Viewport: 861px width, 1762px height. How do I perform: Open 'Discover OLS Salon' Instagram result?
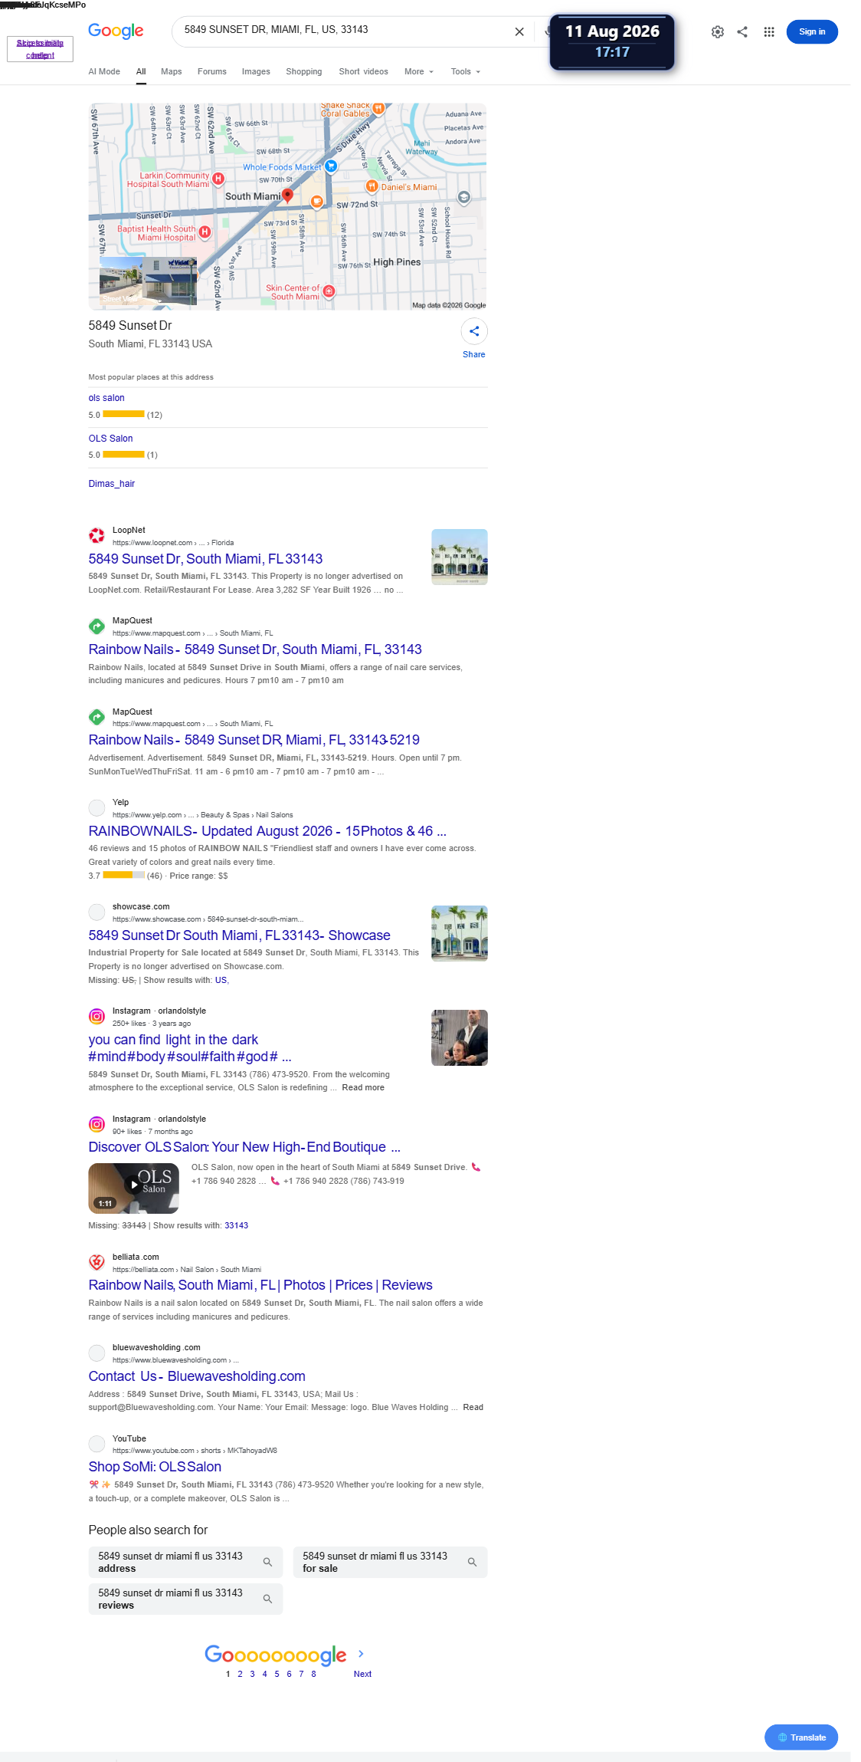244,1147
